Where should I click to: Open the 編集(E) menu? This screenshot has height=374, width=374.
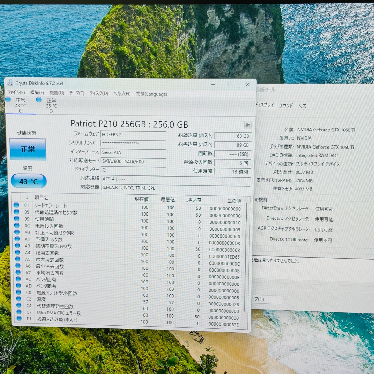pyautogui.click(x=37, y=93)
